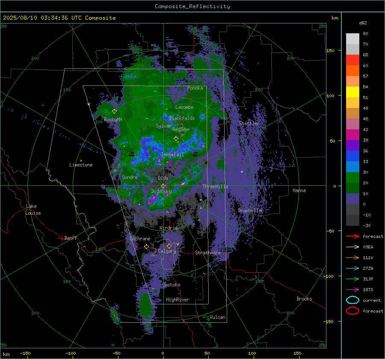Screen dimensions: 385x359
Task: Click the Brooks city label
Action: coord(304,299)
